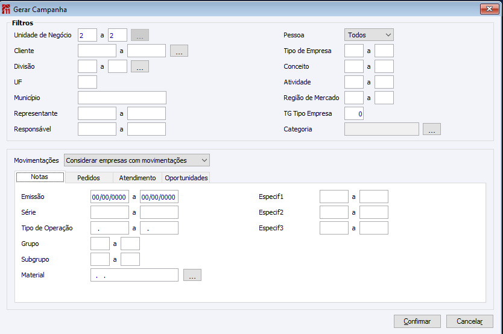Screen dimensions: 503x334
Task: Select the Notas tab
Action: point(39,177)
